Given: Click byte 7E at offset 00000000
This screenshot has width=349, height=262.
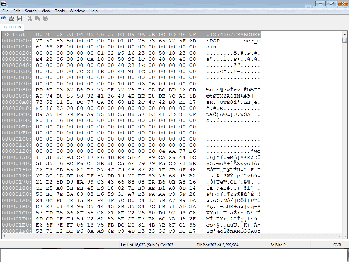Looking at the screenshot, I should point(39,41).
